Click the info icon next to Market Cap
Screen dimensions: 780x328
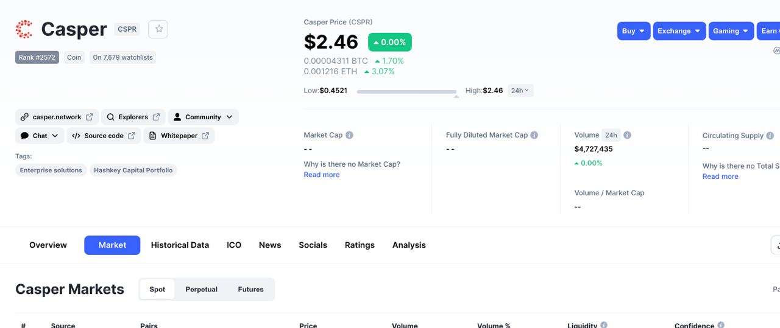coord(349,135)
